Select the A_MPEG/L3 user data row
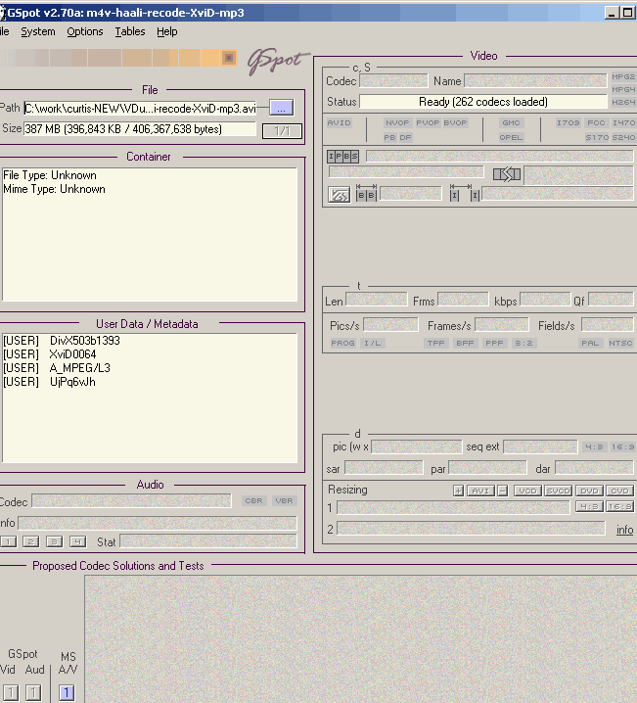The image size is (637, 703). pyautogui.click(x=57, y=368)
